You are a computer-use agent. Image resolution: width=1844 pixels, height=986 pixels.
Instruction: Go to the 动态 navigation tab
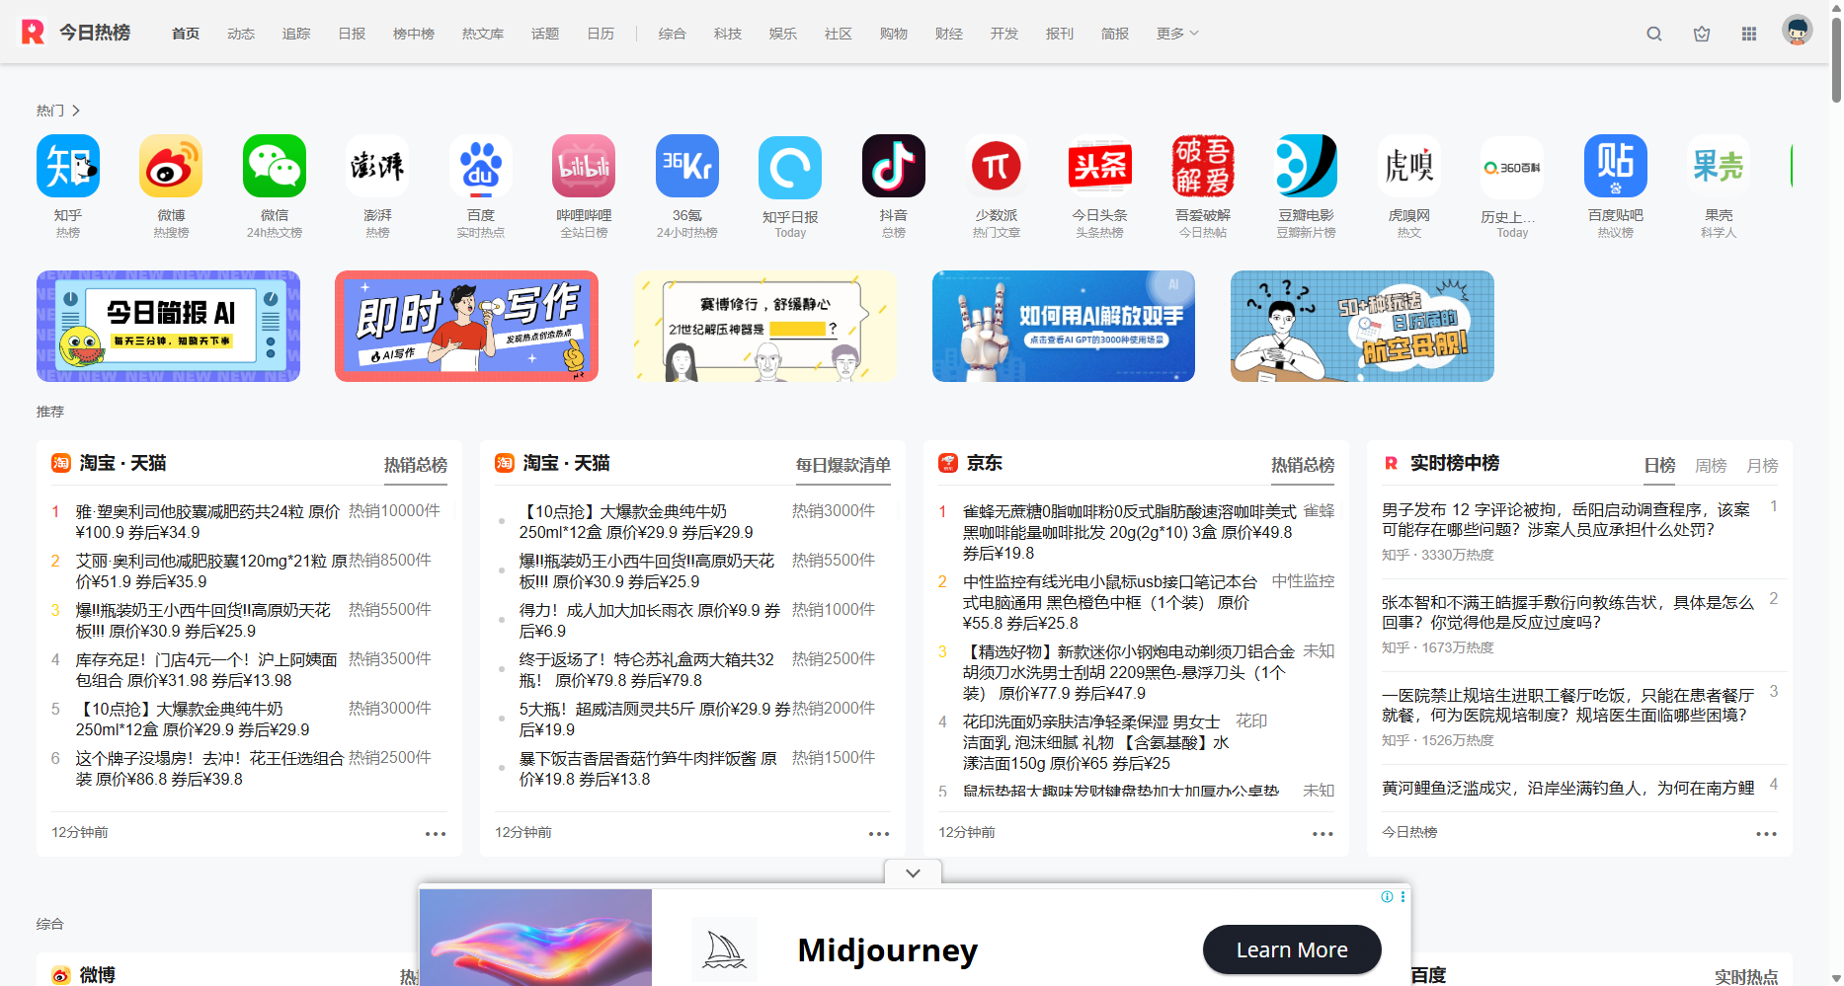[x=241, y=34]
